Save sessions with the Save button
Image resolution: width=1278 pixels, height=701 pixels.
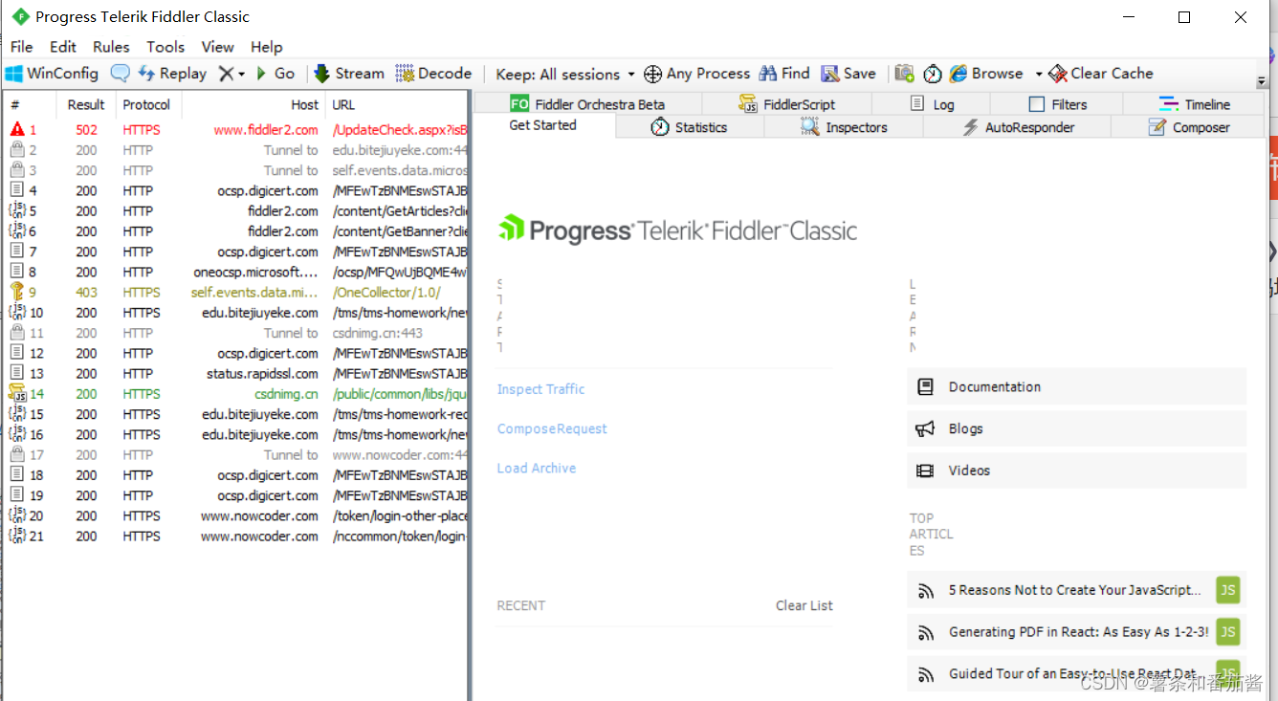(848, 74)
